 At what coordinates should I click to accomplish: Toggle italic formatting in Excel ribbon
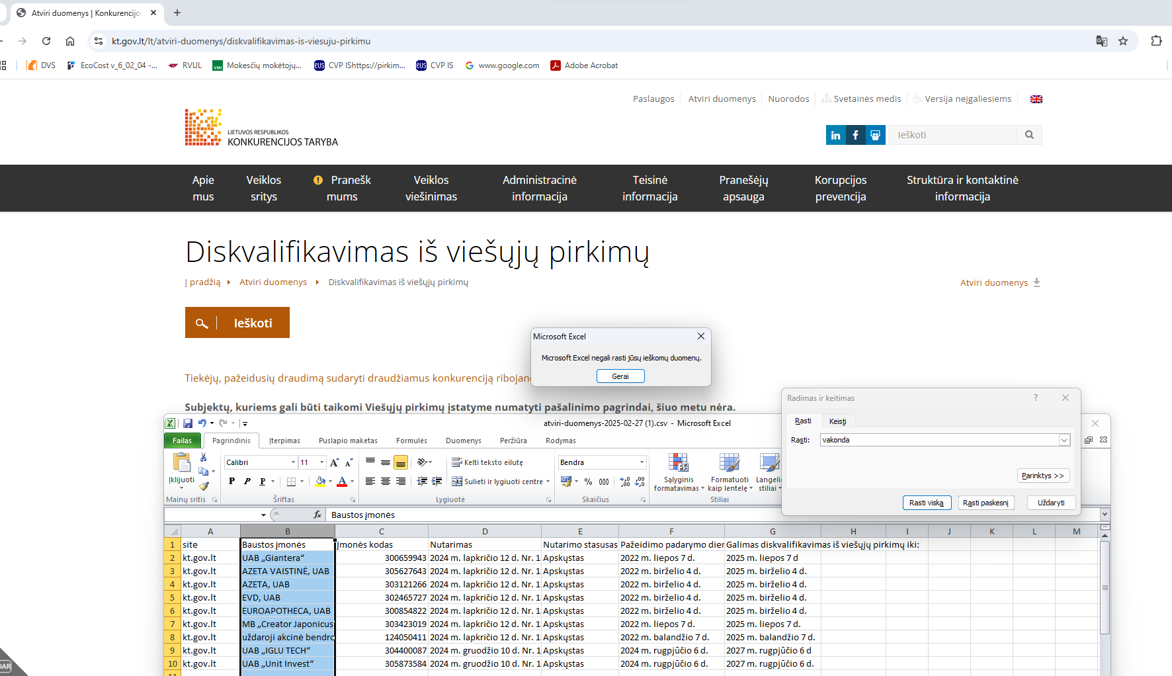[247, 482]
